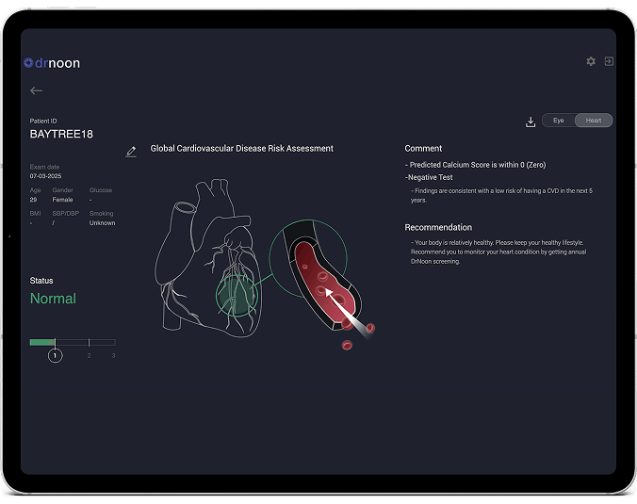The image size is (637, 504).
Task: Open settings via the gear icon
Action: [591, 61]
